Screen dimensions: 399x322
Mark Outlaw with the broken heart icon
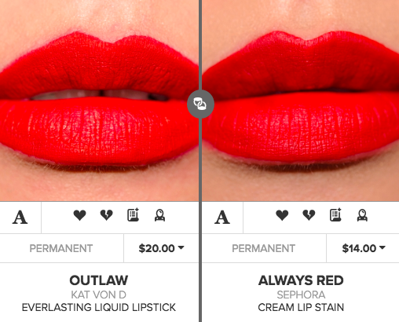point(106,215)
